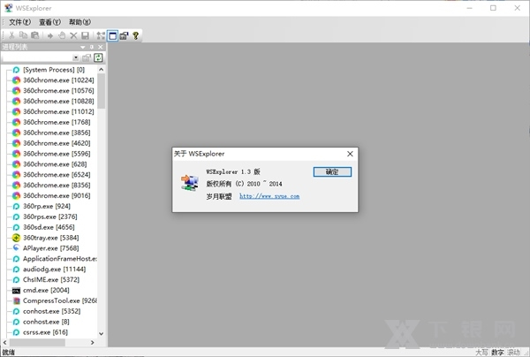Toggle the highlighted window-view toolbar icon
530x357 pixels.
click(112, 35)
